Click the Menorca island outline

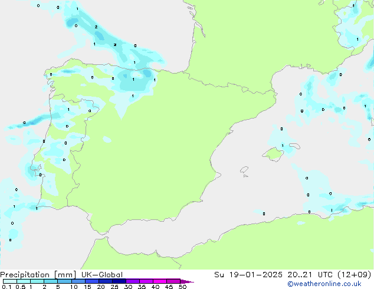pos(295,146)
